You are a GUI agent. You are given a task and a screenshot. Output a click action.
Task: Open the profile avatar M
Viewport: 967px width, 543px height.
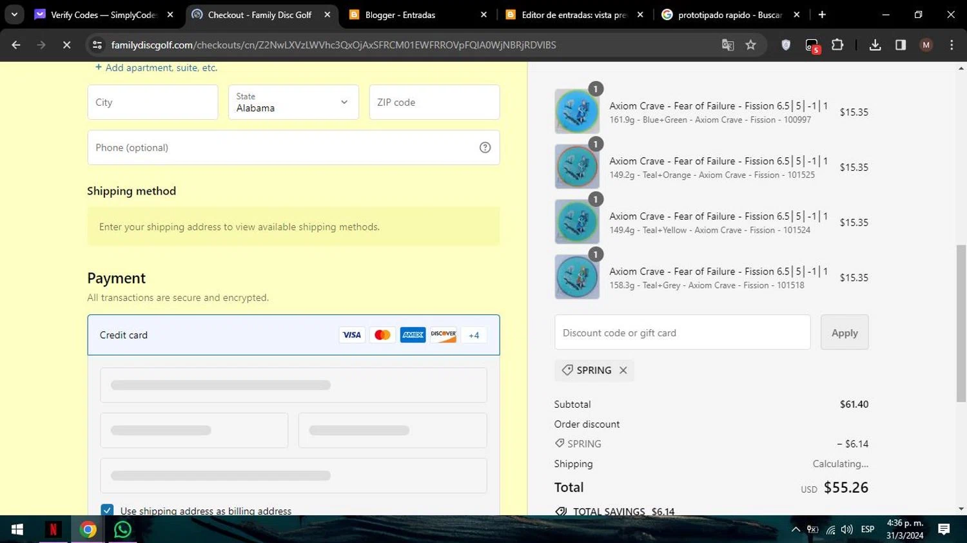[926, 45]
